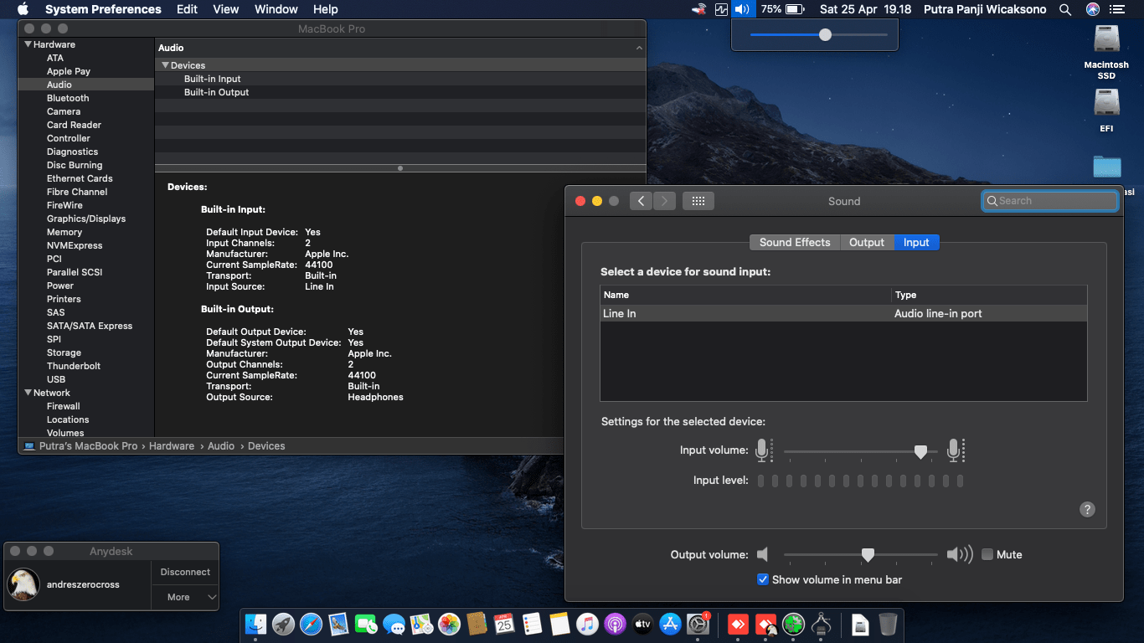Go back in Sound preferences
The width and height of the screenshot is (1144, 643).
tap(641, 201)
